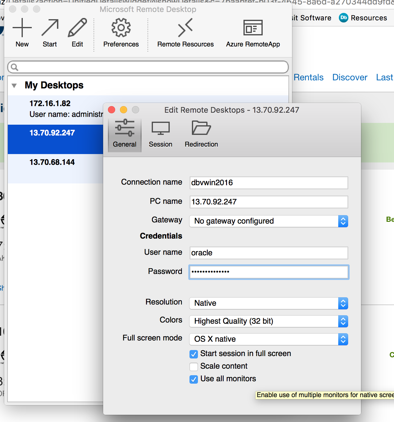Minimize the Edit Remote Desktops window

(124, 110)
